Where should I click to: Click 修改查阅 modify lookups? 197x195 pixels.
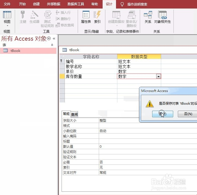[x=65, y=25]
